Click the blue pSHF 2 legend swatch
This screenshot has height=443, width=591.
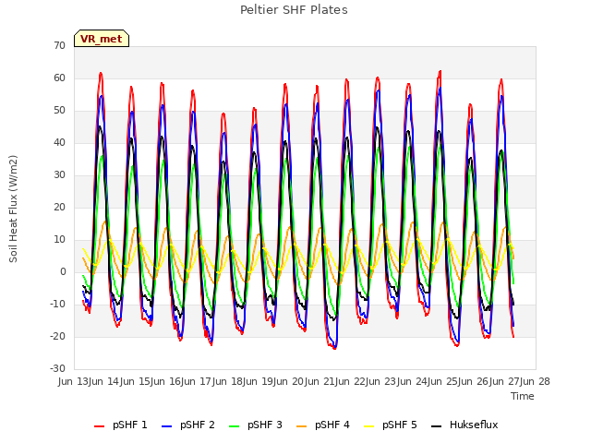tap(166, 426)
